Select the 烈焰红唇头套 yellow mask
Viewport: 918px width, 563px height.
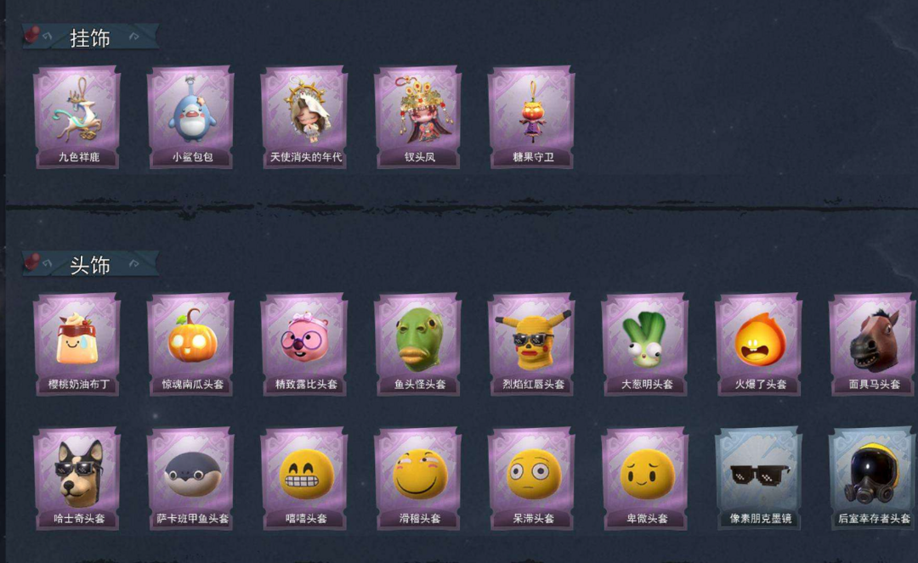[x=532, y=345]
